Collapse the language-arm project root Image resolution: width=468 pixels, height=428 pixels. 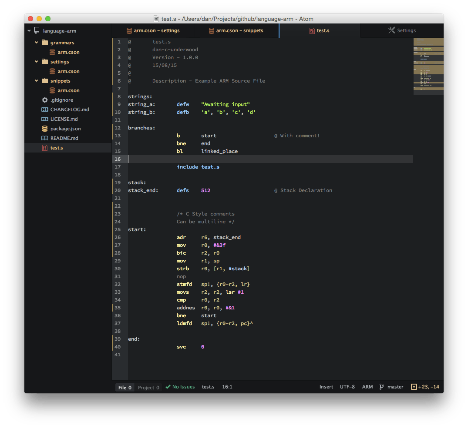(x=29, y=30)
